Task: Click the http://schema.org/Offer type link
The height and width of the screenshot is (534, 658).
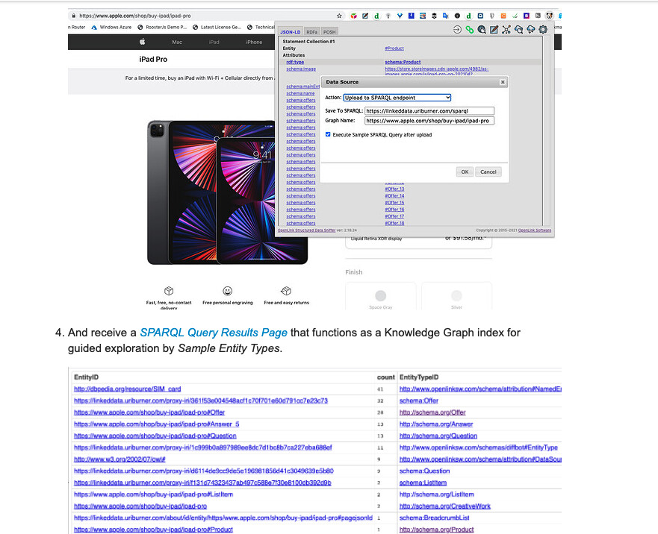Action: point(432,412)
